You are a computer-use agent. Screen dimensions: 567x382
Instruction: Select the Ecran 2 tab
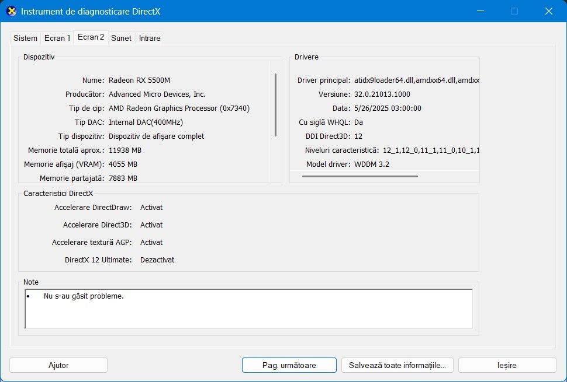pyautogui.click(x=91, y=37)
